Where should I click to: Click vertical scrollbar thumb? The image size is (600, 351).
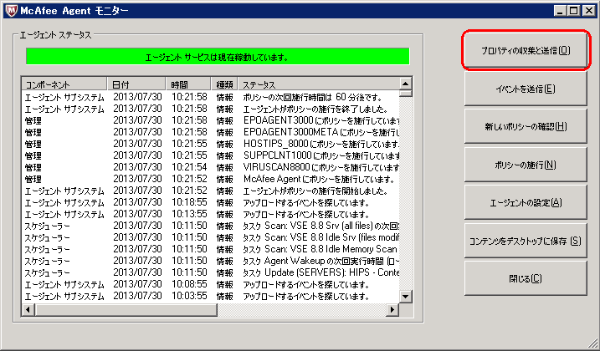pos(406,93)
